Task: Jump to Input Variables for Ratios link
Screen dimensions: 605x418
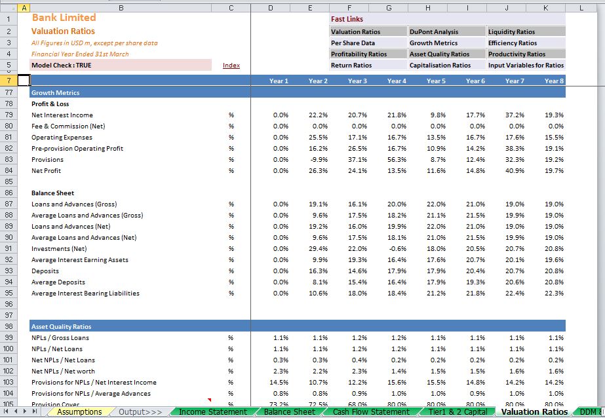Action: (526, 65)
